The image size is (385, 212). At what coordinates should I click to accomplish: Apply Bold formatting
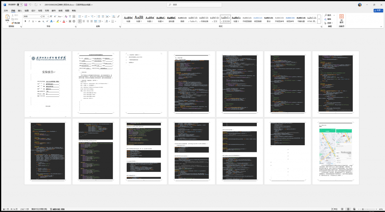(x=25, y=21)
